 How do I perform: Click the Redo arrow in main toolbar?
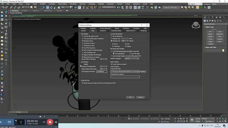7,7
